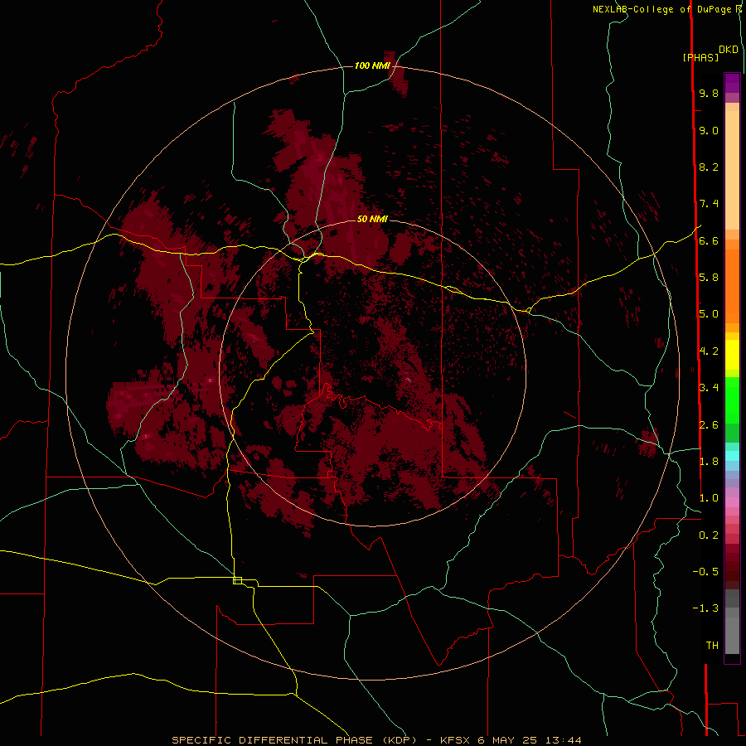
Task: Click the 2.6 legend value
Action: pyautogui.click(x=709, y=425)
